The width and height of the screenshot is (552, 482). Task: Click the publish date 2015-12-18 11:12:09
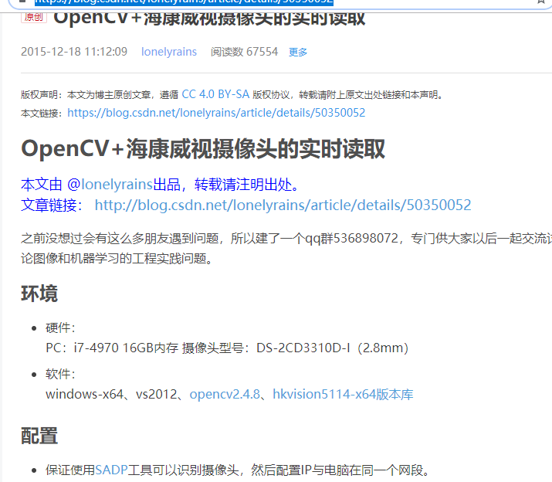pos(74,52)
